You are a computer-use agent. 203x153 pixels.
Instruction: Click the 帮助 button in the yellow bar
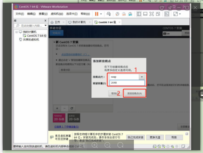click(174, 137)
